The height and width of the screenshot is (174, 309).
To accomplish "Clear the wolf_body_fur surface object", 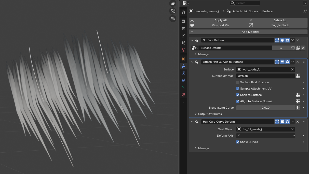I will coord(292,69).
